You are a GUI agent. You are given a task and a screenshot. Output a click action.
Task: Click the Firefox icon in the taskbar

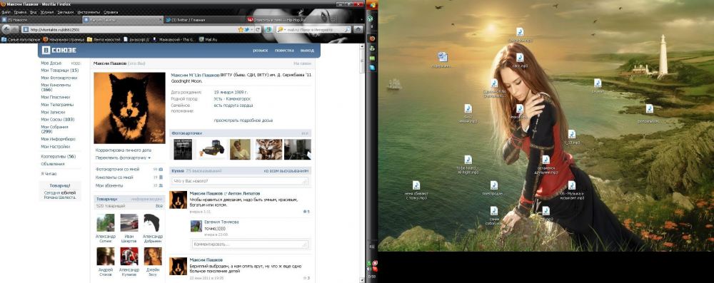pyautogui.click(x=372, y=38)
